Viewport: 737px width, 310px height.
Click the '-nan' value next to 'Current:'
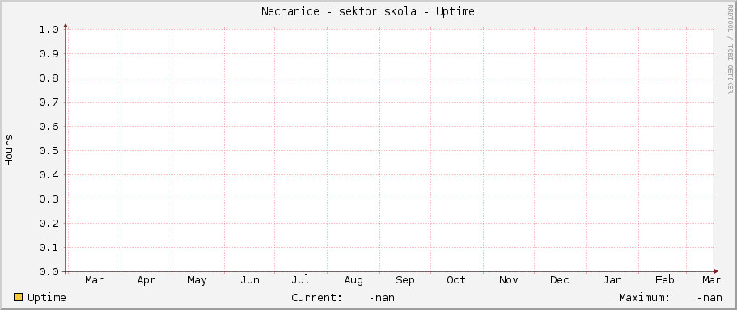pos(382,298)
